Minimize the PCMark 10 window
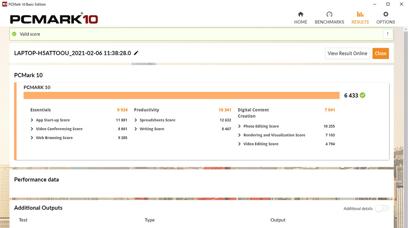The image size is (408, 228). point(375,4)
